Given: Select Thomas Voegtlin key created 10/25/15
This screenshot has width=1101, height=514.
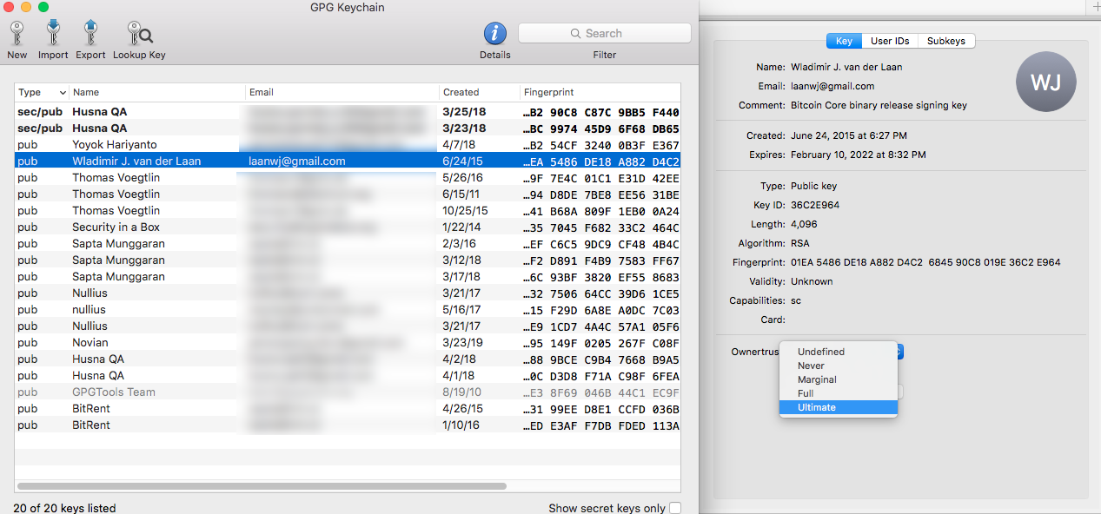Looking at the screenshot, I should (x=348, y=211).
